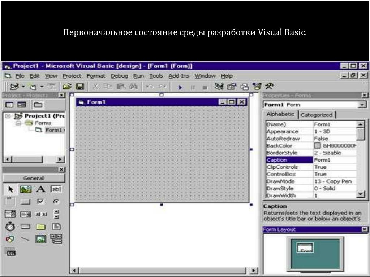
Task: Switch to the Alphabetic properties tab
Action: [x=280, y=114]
